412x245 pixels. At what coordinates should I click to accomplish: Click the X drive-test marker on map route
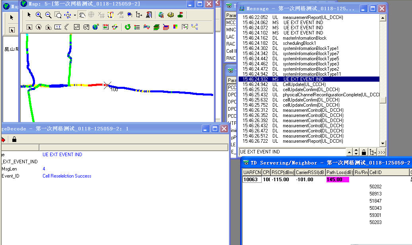[107, 85]
